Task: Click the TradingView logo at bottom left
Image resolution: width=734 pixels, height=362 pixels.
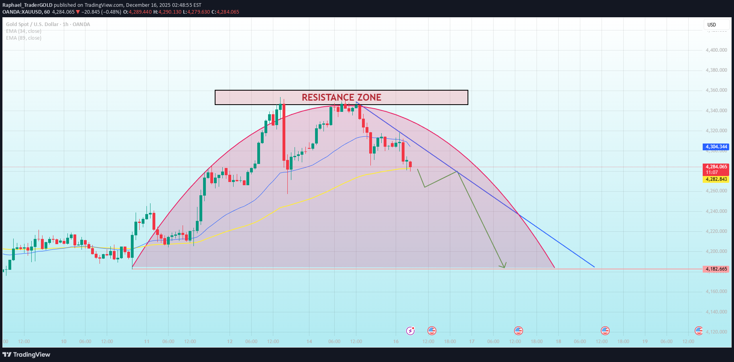Action: [26, 355]
